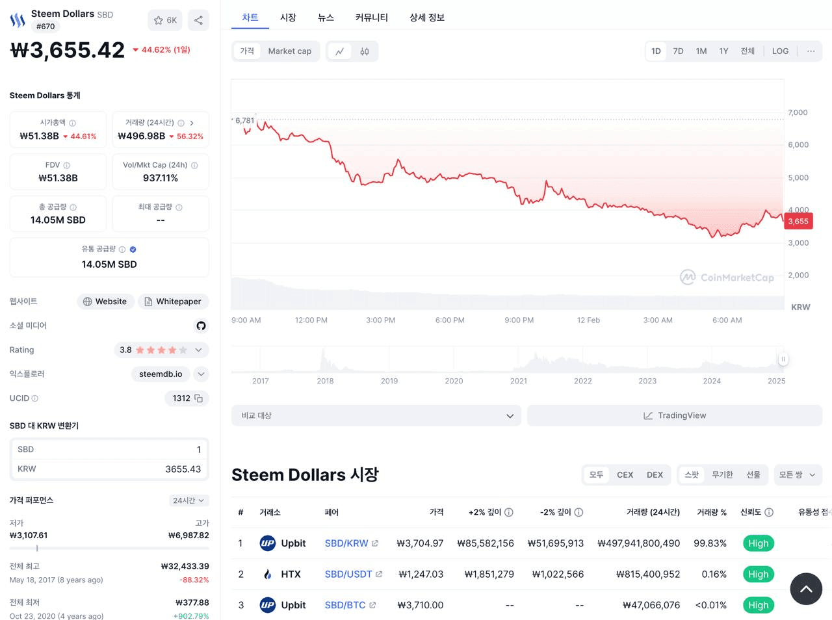The width and height of the screenshot is (832, 620).
Task: Show all markets with 모두 filter
Action: tap(596, 475)
